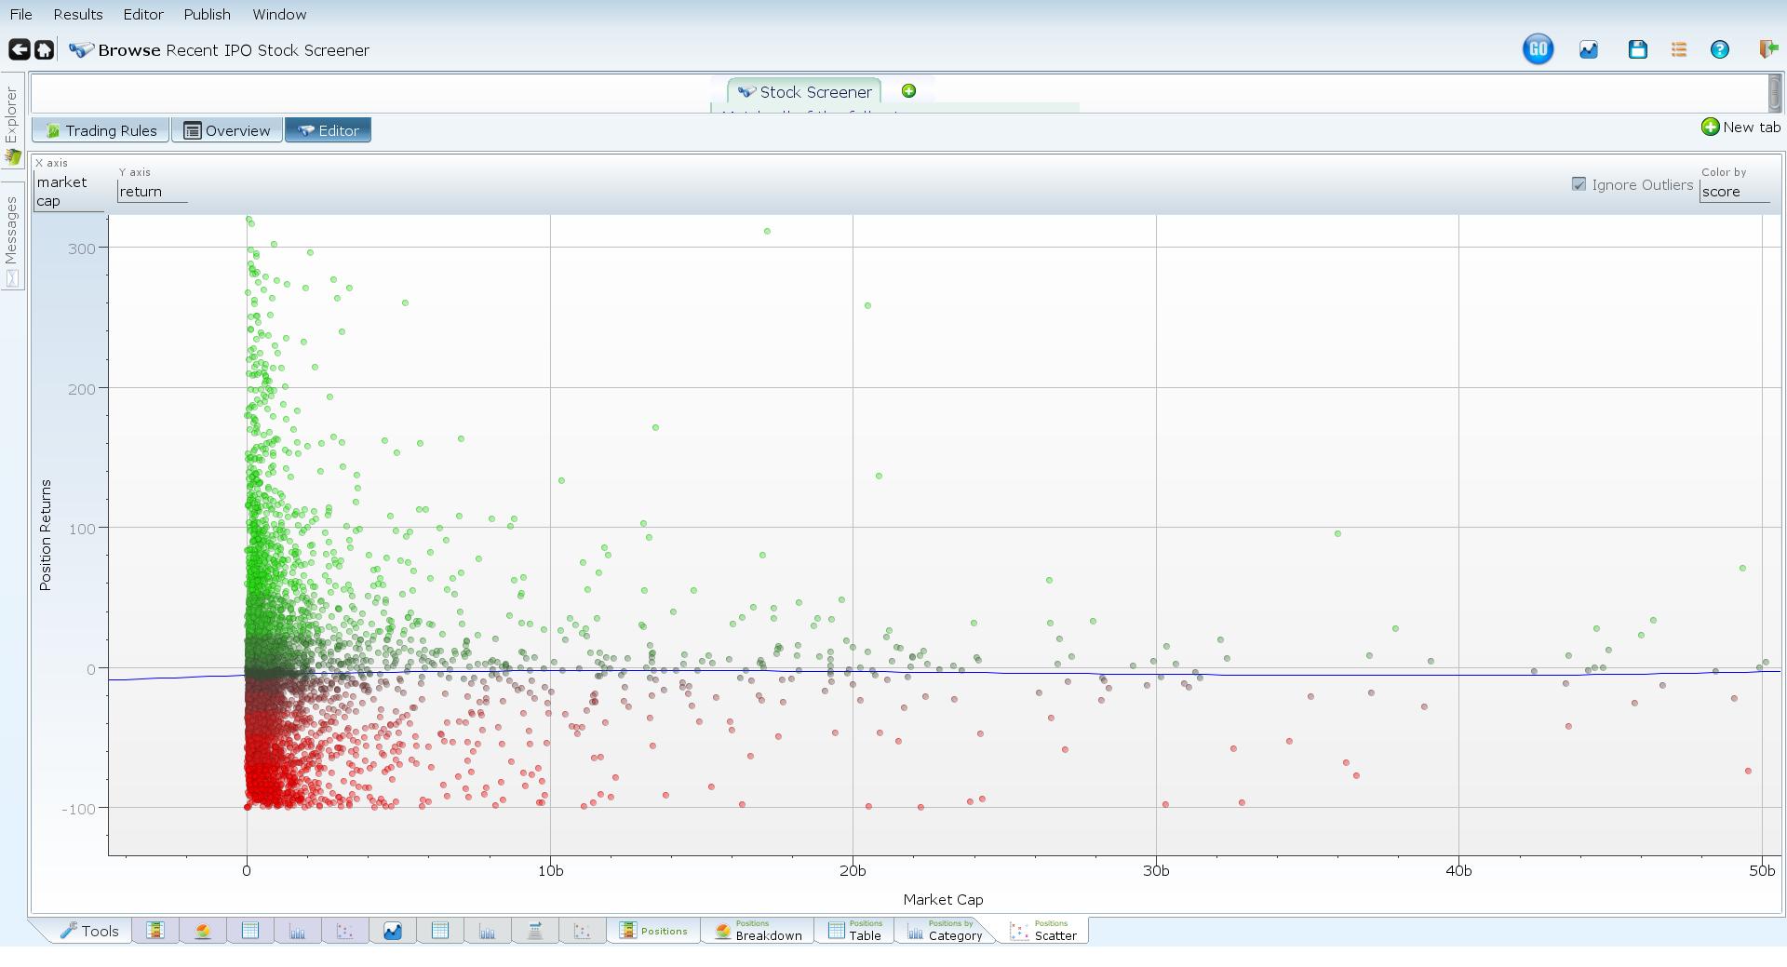
Task: Switch to the Trading Rules tab
Action: [x=101, y=130]
